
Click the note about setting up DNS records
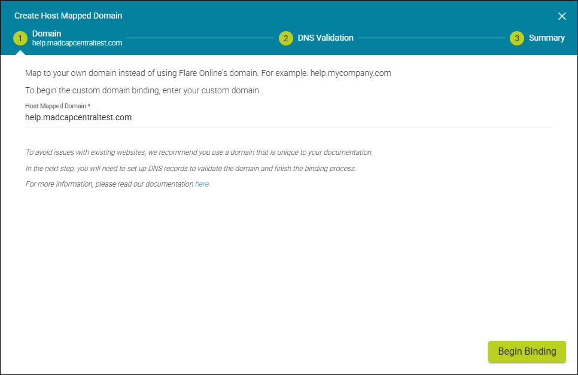pos(190,169)
